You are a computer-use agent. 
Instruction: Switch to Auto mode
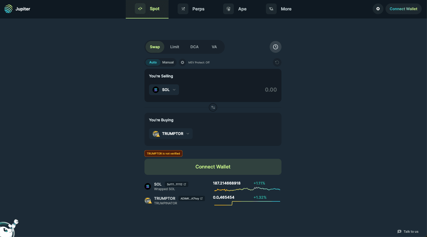click(153, 62)
